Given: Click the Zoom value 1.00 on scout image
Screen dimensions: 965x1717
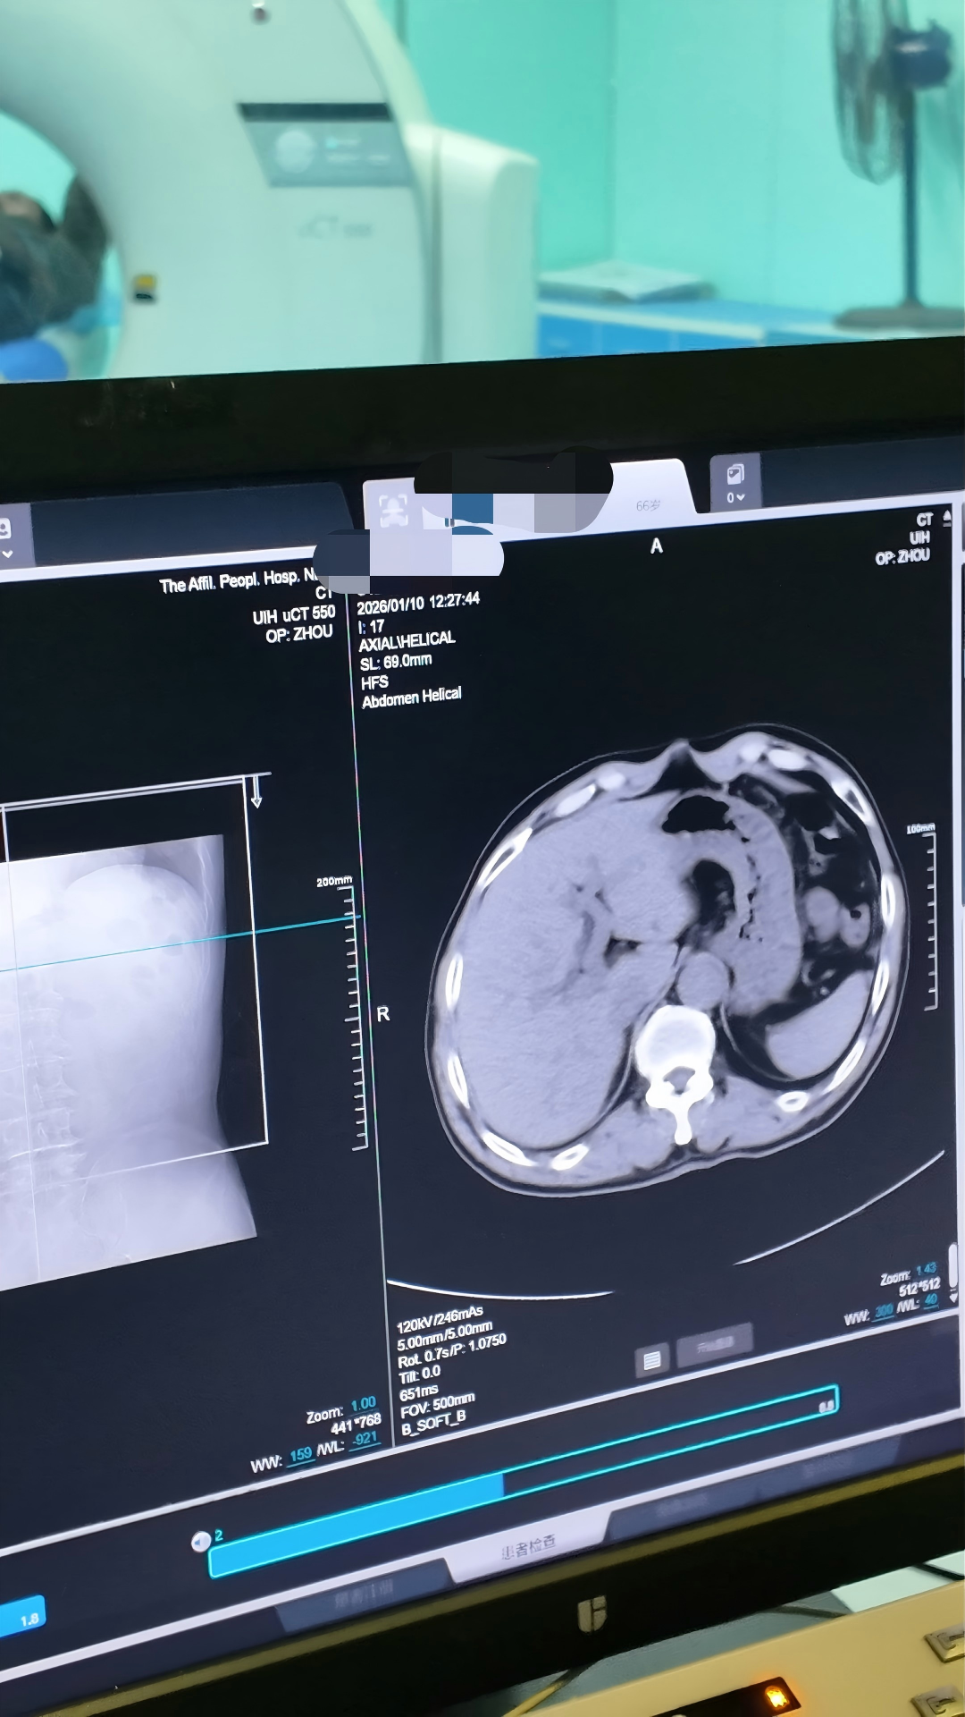Looking at the screenshot, I should click(x=363, y=1404).
